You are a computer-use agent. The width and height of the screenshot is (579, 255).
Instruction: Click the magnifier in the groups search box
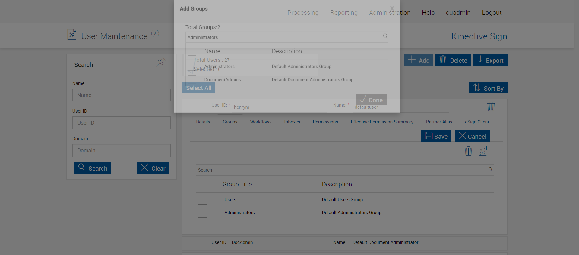[490, 169]
